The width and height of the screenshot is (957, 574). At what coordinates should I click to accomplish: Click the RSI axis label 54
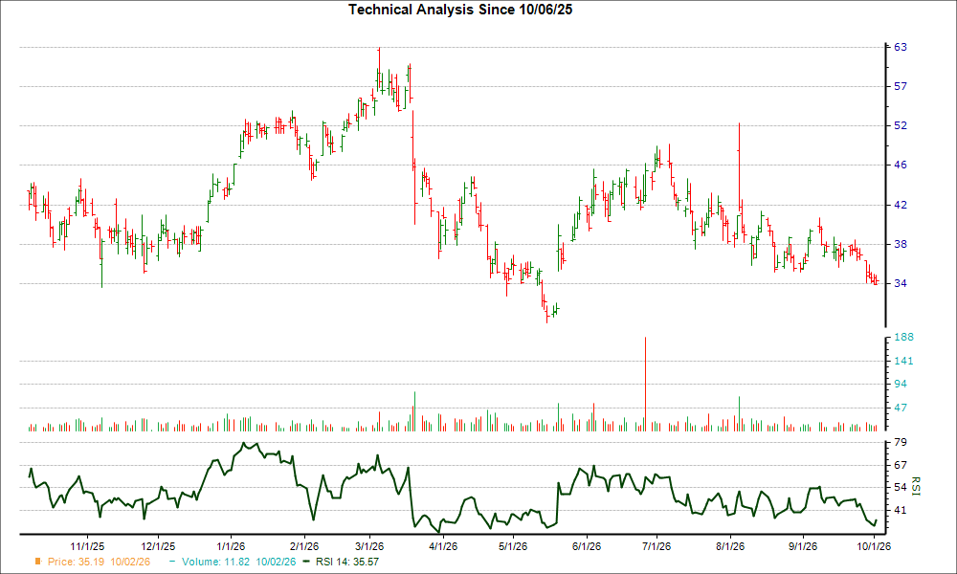click(x=901, y=487)
